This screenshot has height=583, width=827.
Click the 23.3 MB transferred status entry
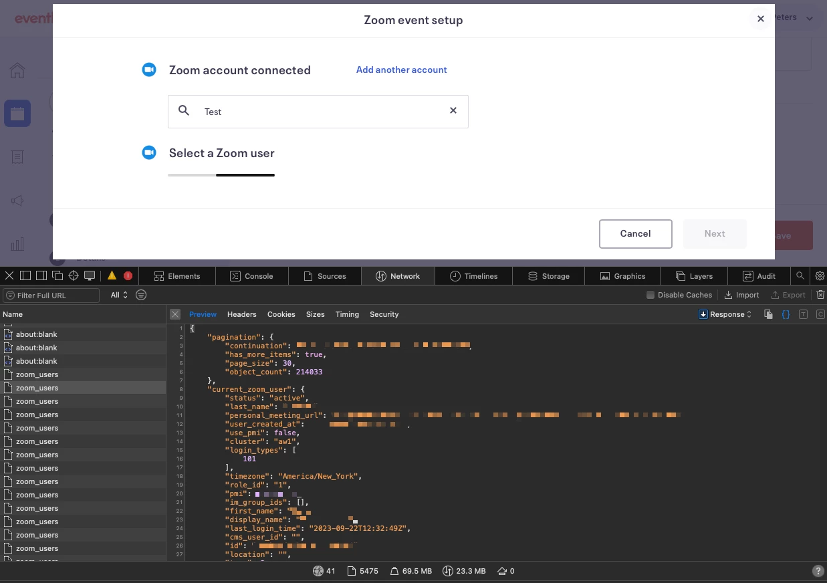463,571
